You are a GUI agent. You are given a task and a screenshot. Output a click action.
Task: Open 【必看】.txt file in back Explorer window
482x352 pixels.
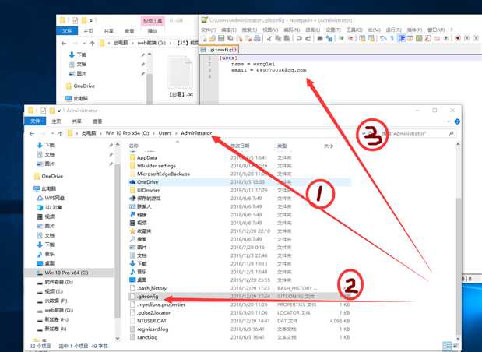181,77
